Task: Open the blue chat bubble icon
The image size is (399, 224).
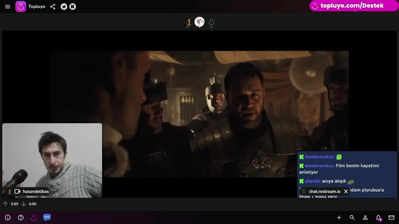Action: (47, 217)
